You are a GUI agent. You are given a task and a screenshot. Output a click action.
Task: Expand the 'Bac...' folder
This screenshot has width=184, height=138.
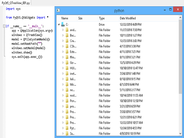point(63,35)
